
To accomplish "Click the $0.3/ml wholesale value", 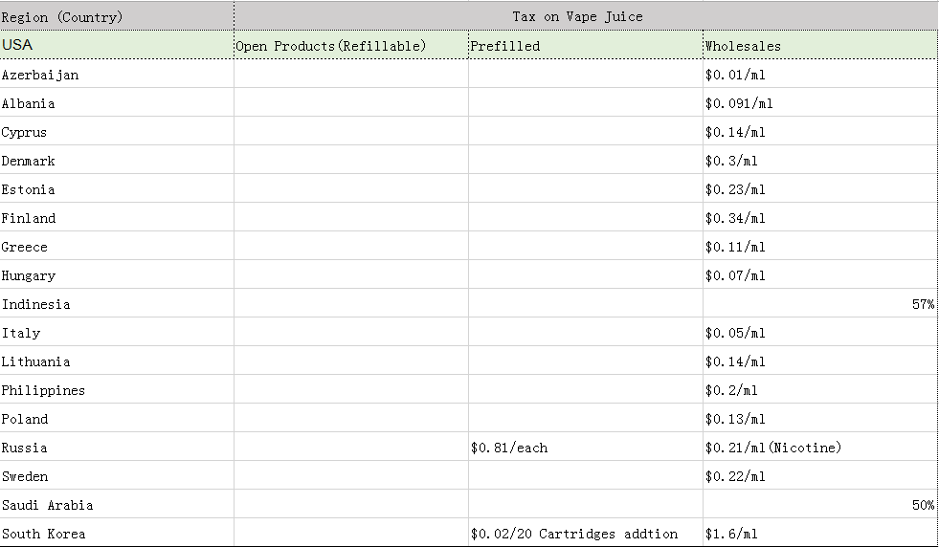I will [x=731, y=161].
